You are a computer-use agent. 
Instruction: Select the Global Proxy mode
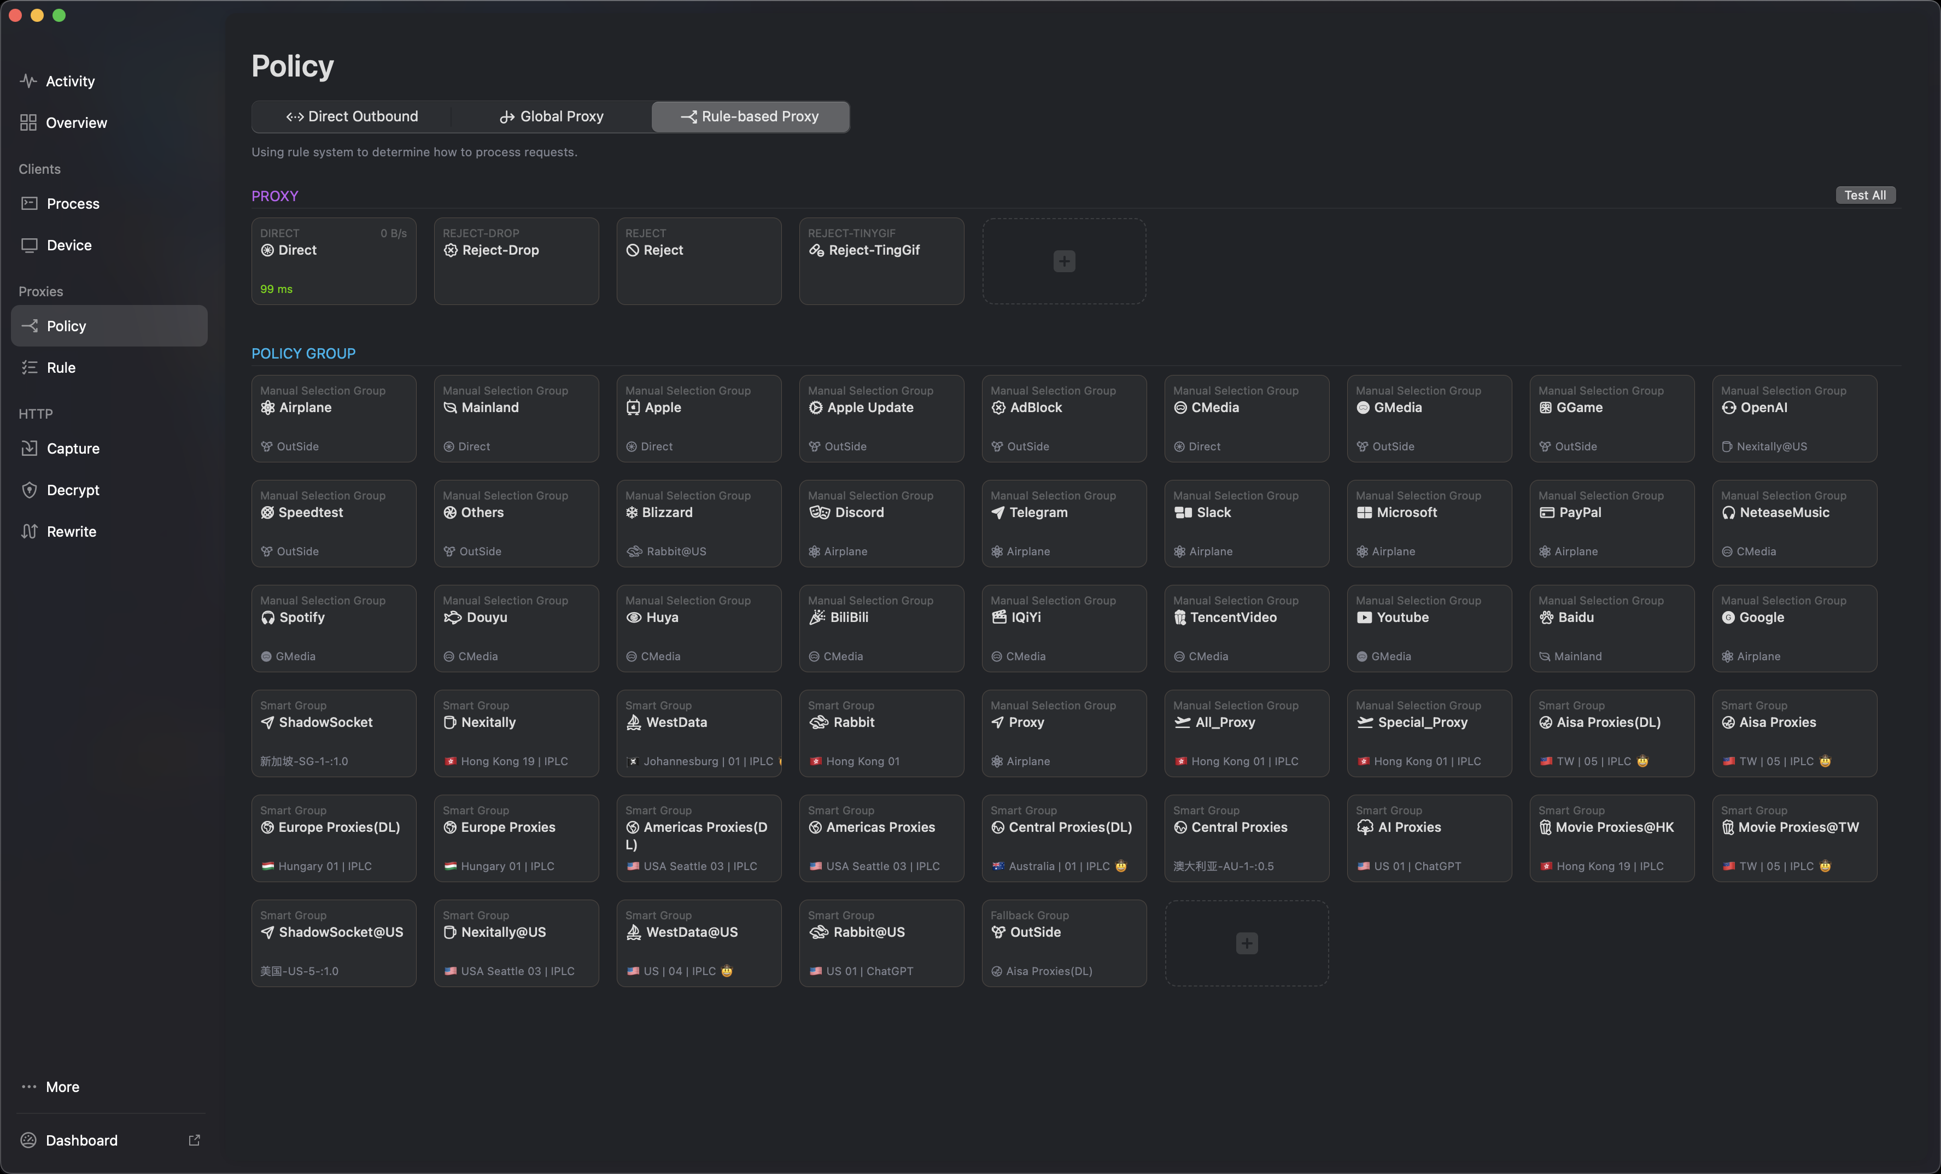[552, 116]
